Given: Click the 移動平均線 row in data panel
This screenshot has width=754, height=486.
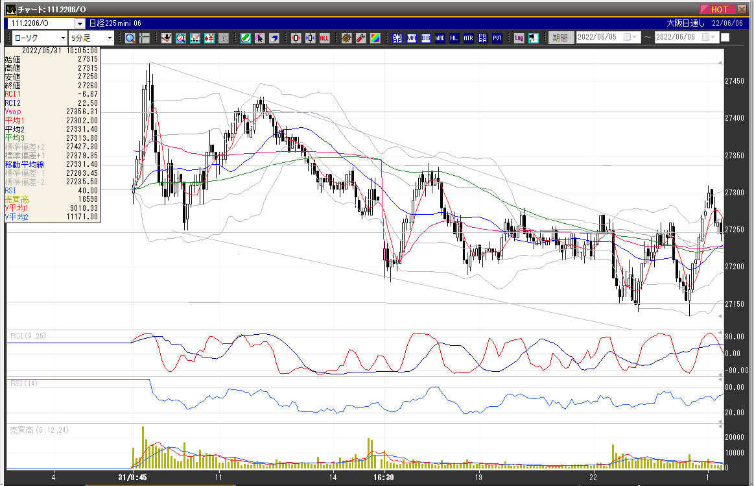Looking at the screenshot, I should point(51,165).
